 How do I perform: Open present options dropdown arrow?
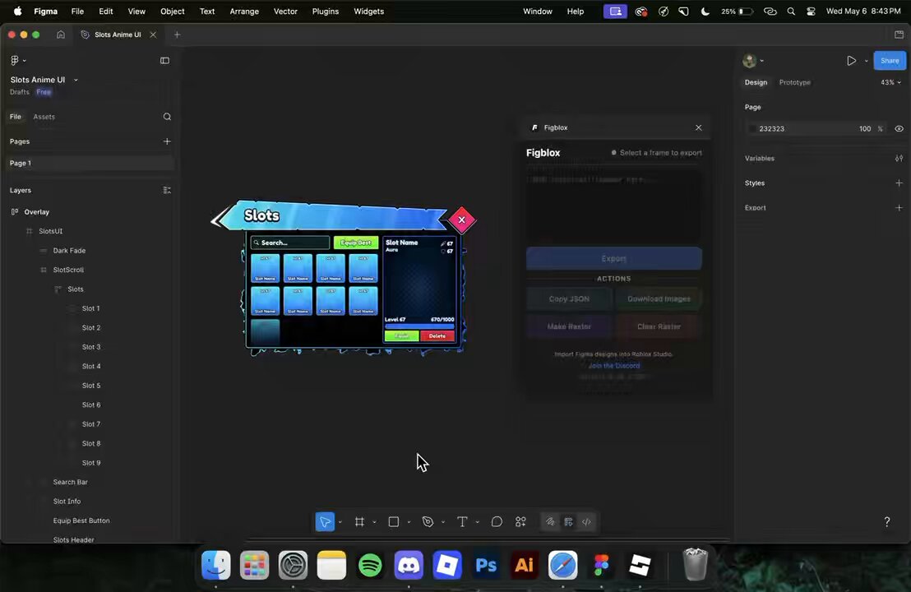click(x=866, y=61)
